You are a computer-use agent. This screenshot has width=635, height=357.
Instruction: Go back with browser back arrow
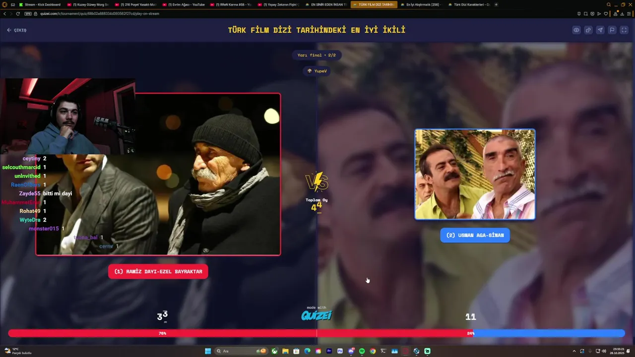[x=5, y=13]
